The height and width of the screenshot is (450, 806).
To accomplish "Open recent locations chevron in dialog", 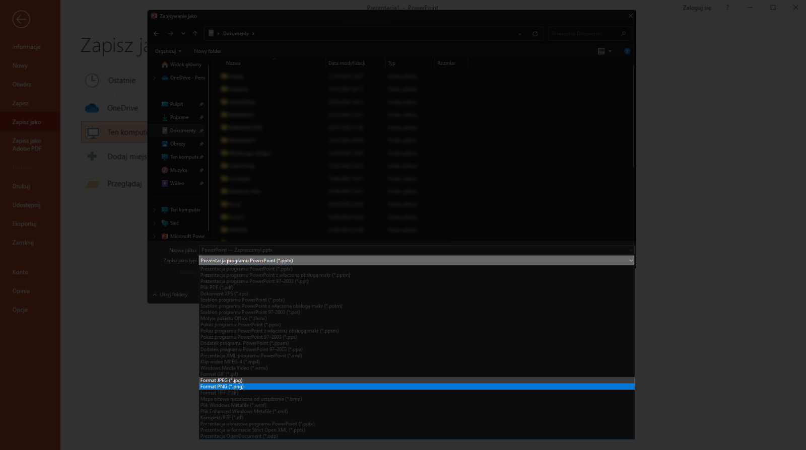I will click(183, 34).
